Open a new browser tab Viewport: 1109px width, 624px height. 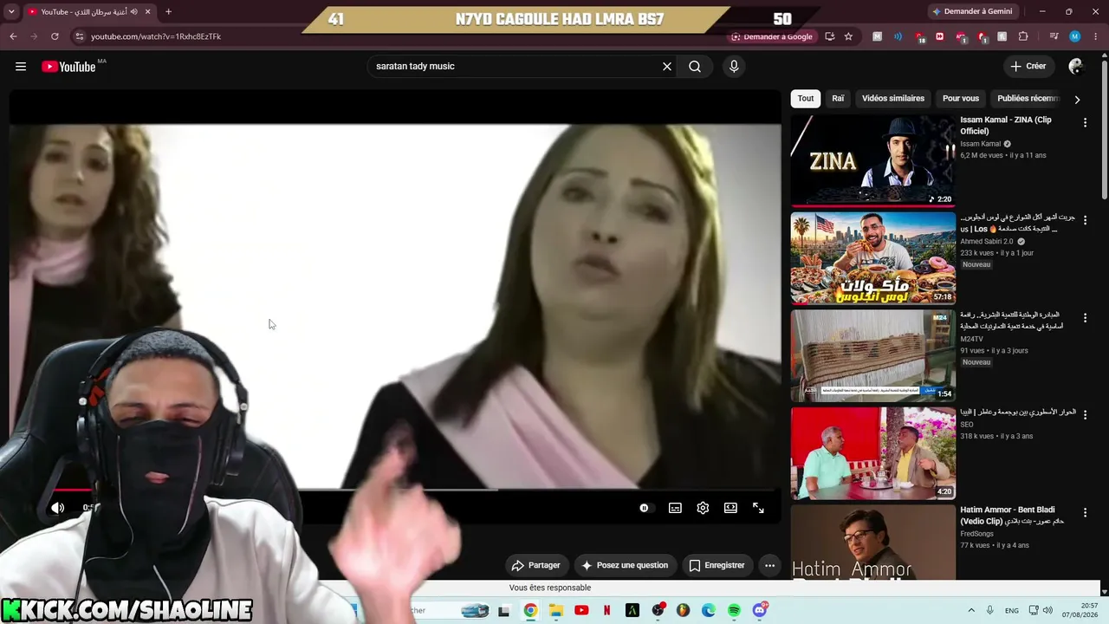coord(168,11)
